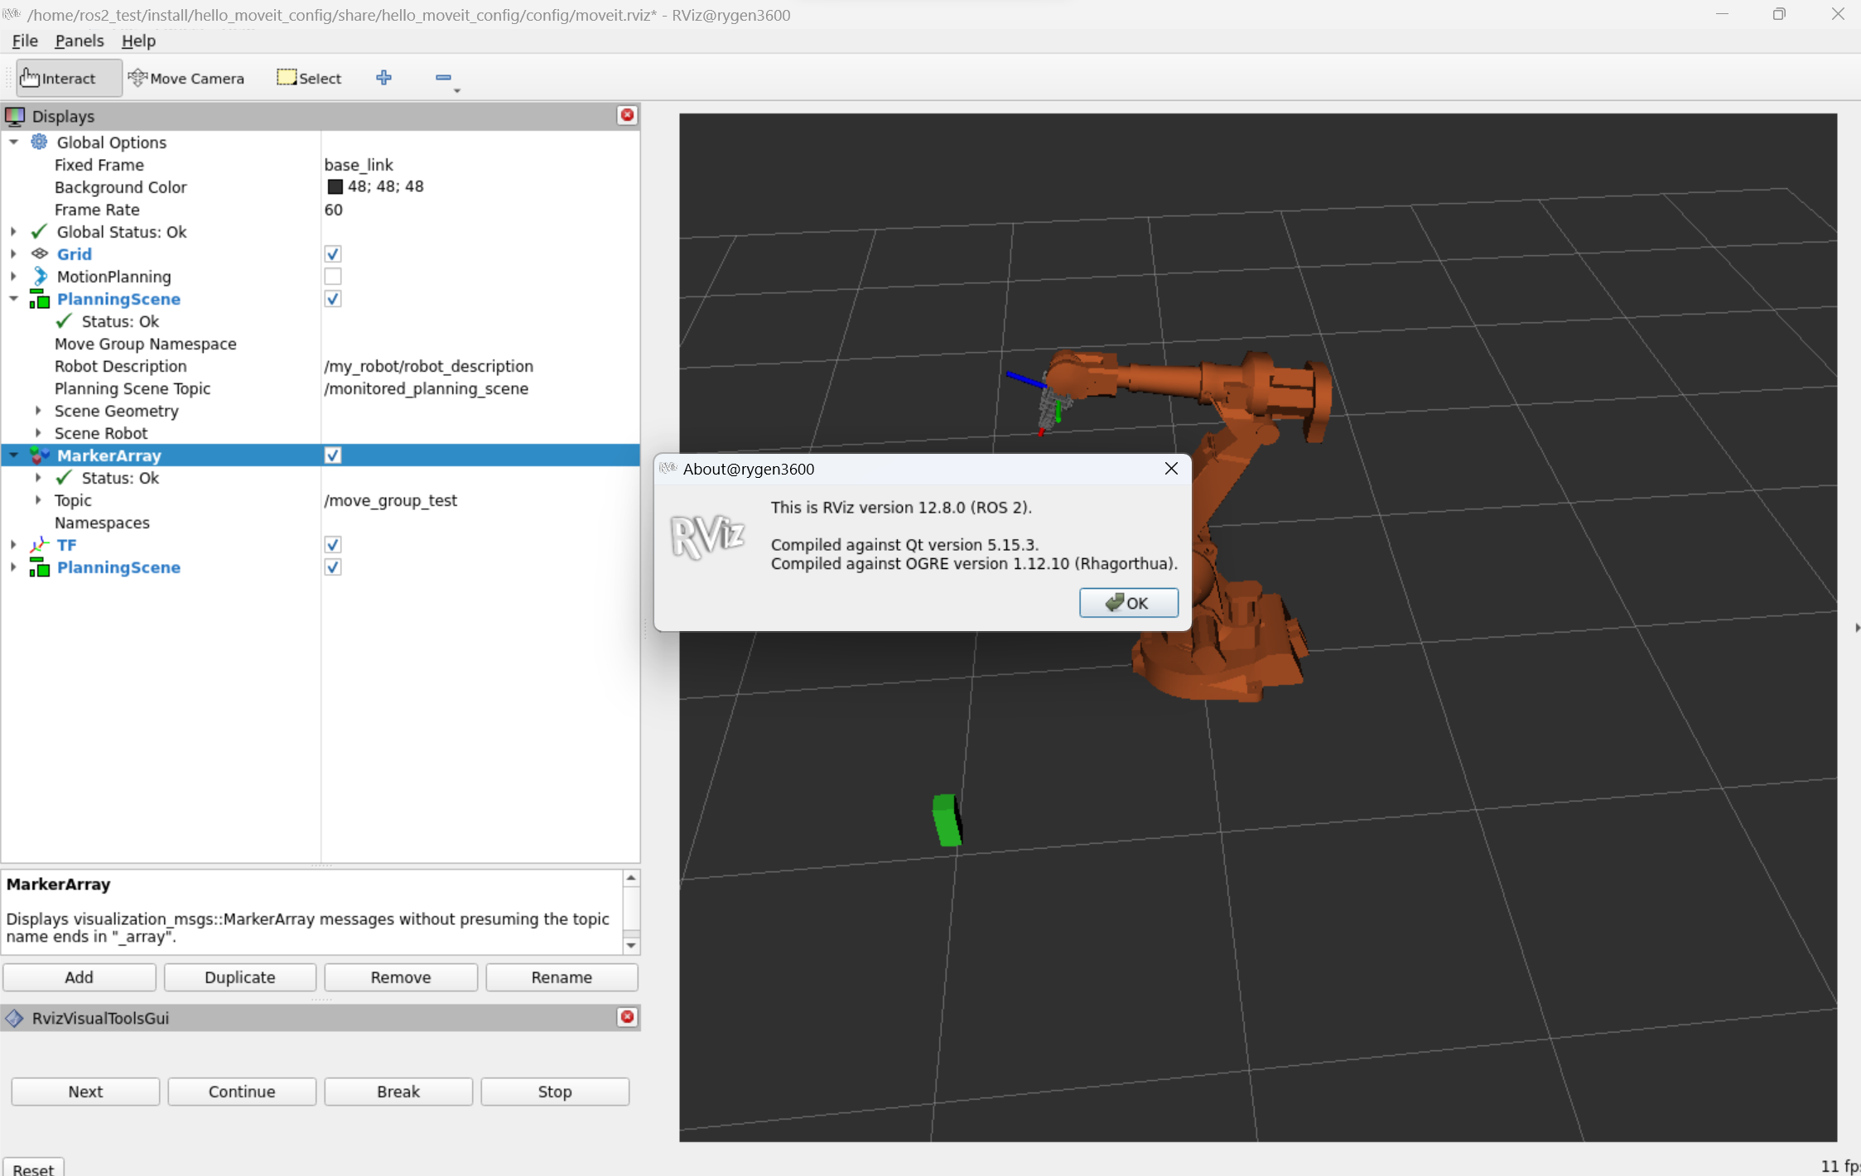
Task: Click the TF display icon
Action: (39, 545)
